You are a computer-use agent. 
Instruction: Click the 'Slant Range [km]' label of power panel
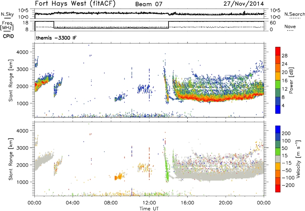(11, 80)
